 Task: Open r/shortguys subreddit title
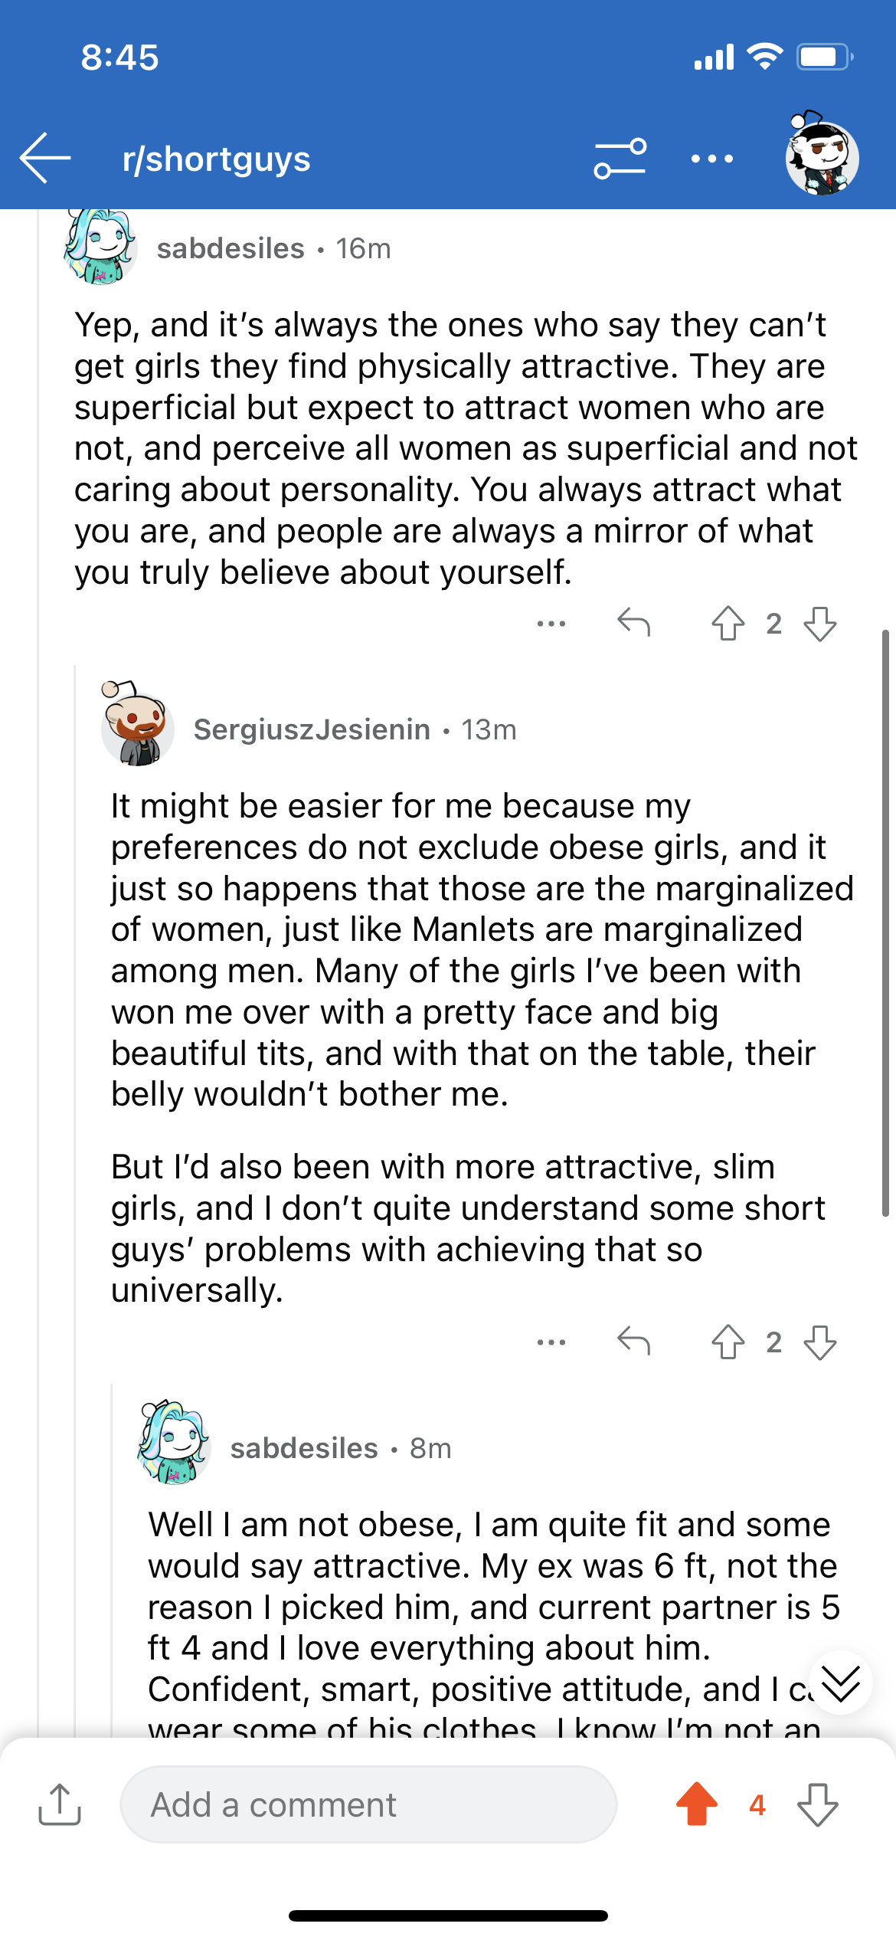click(x=217, y=159)
